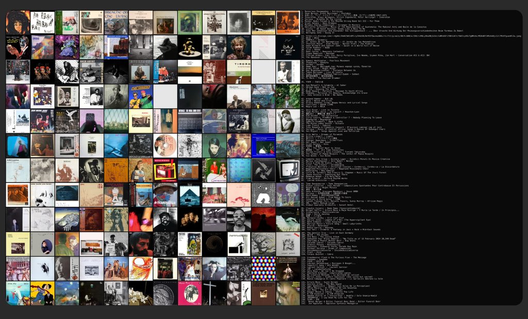Select the black-and-white pinwheel cover
The height and width of the screenshot is (319, 528).
click(263, 170)
